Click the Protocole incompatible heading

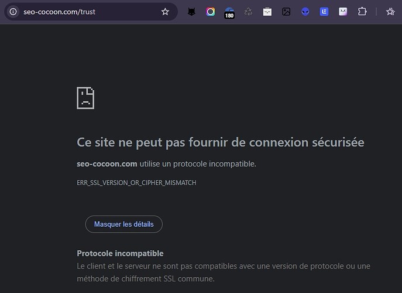coord(120,253)
